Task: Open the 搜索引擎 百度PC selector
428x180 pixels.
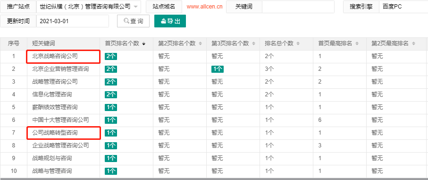Action: coord(403,7)
